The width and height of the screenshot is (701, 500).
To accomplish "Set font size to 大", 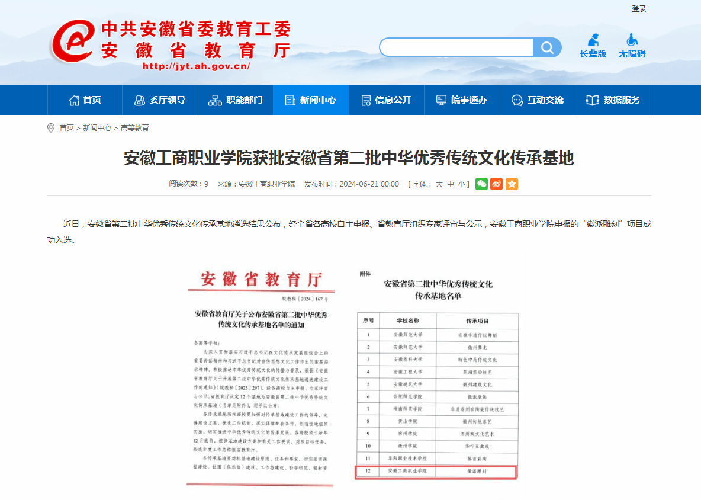I will point(439,184).
